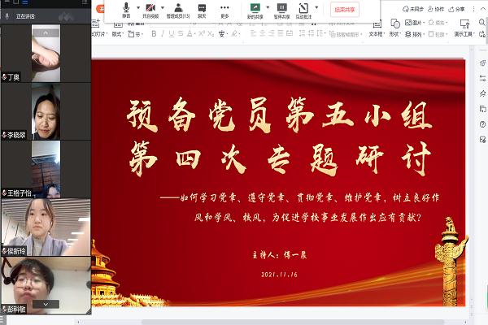Toggle underline text formatting
488x325 pixels.
pos(172,34)
